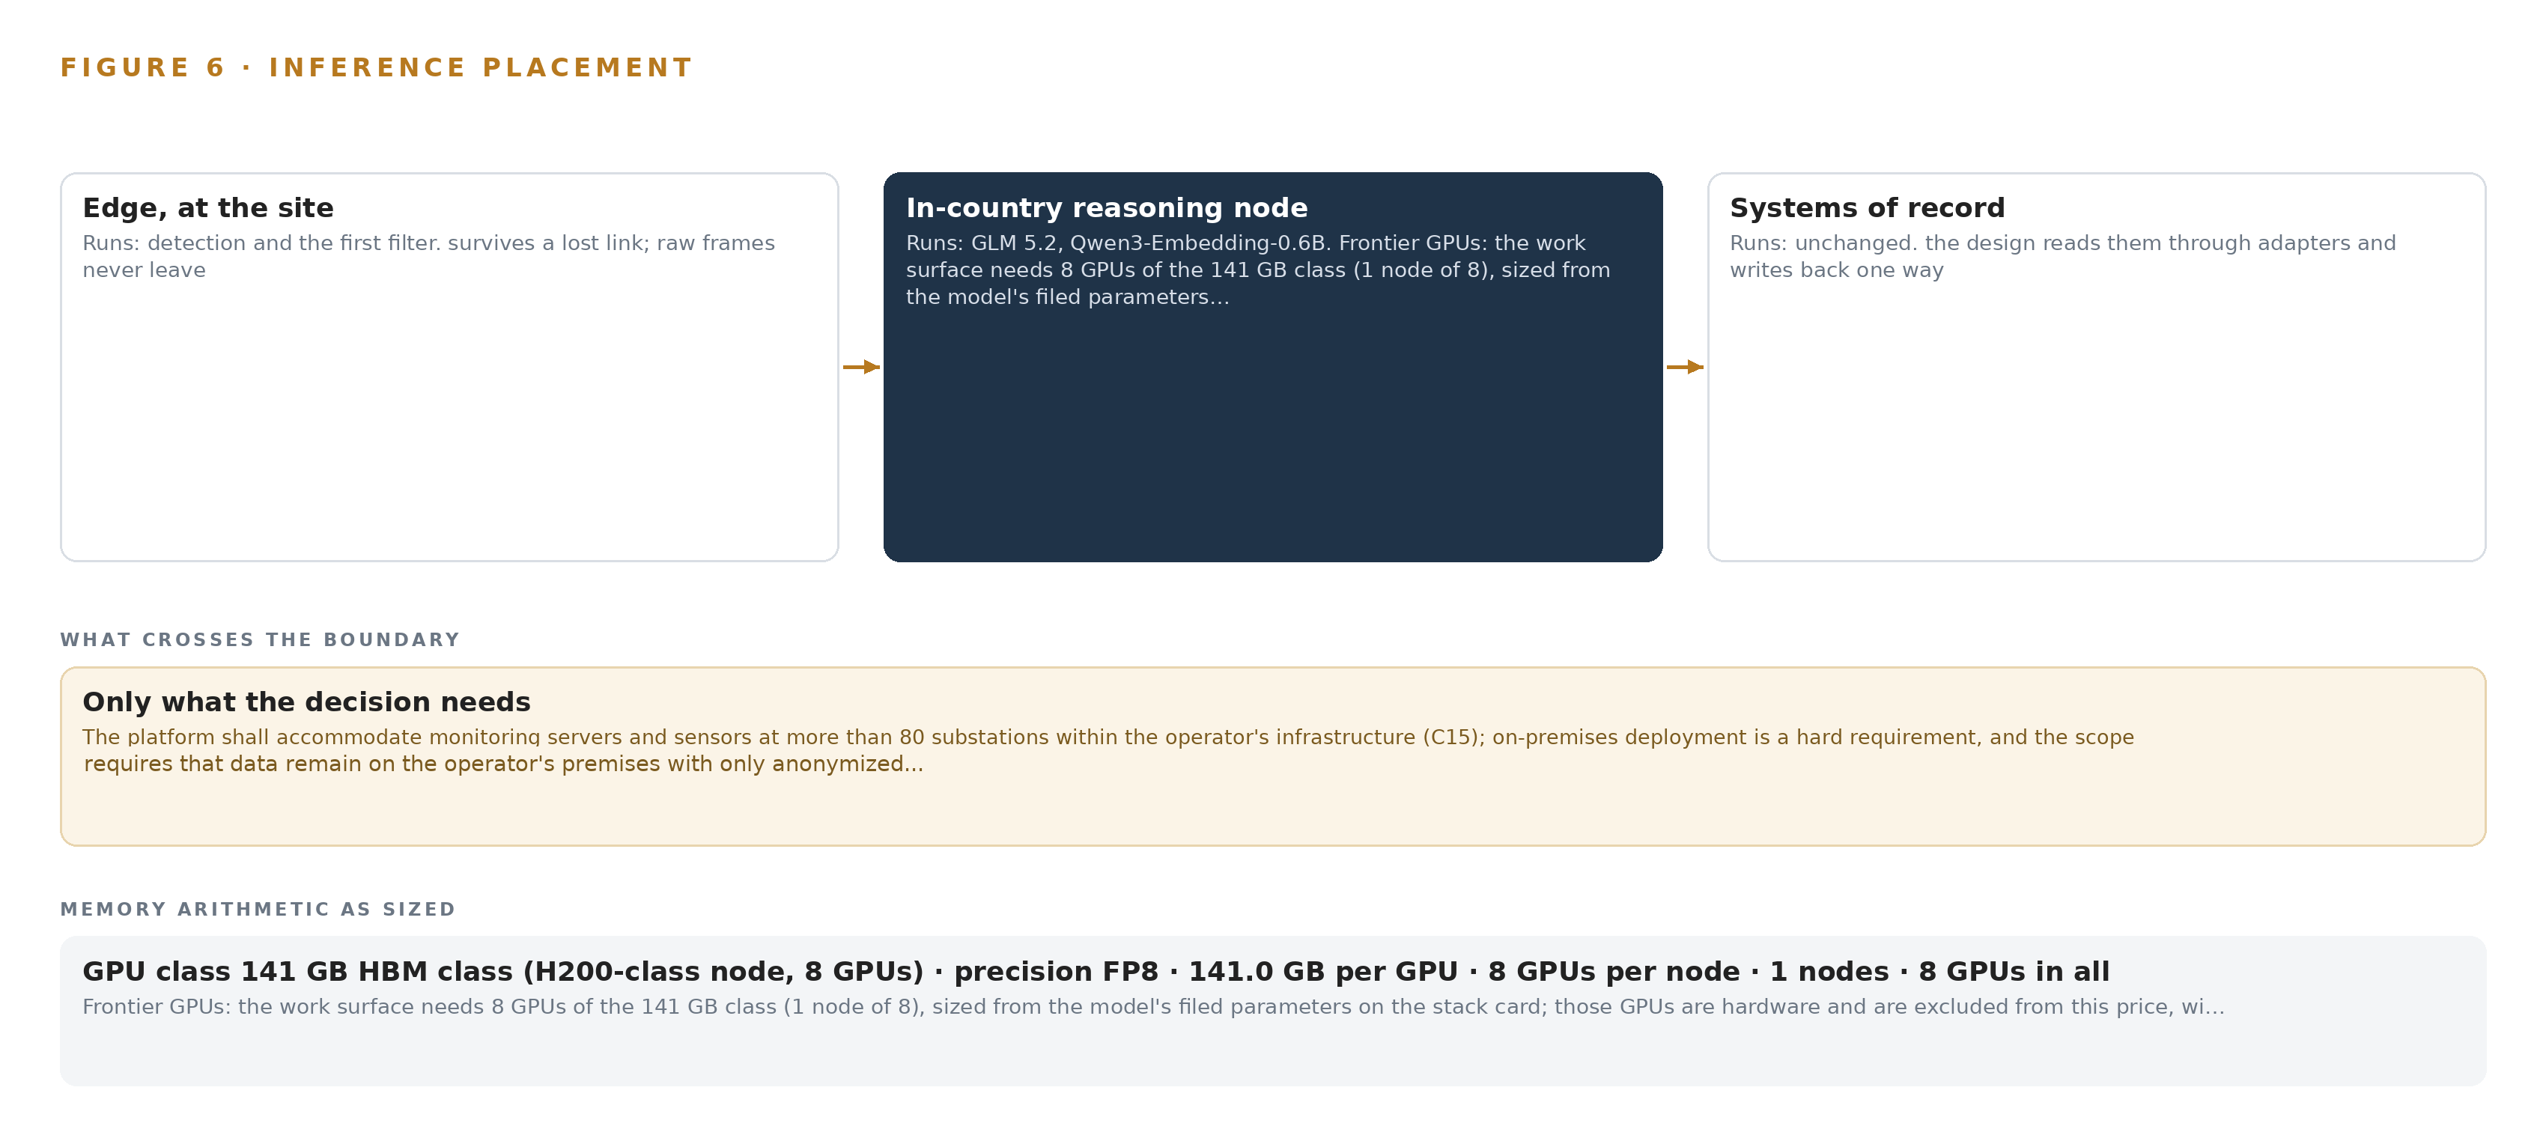2546x1138 pixels.
Task: Click the GPU class 141 GB HBM summary line
Action: (x=1095, y=971)
